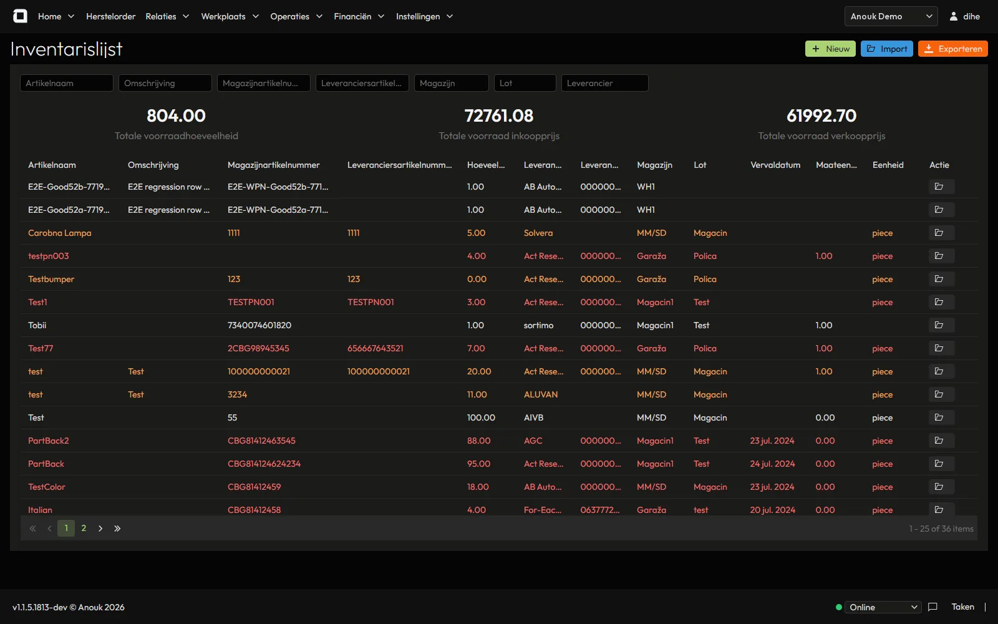Click the action icon for PartBack2
Viewport: 998px width, 624px height.
click(x=941, y=441)
